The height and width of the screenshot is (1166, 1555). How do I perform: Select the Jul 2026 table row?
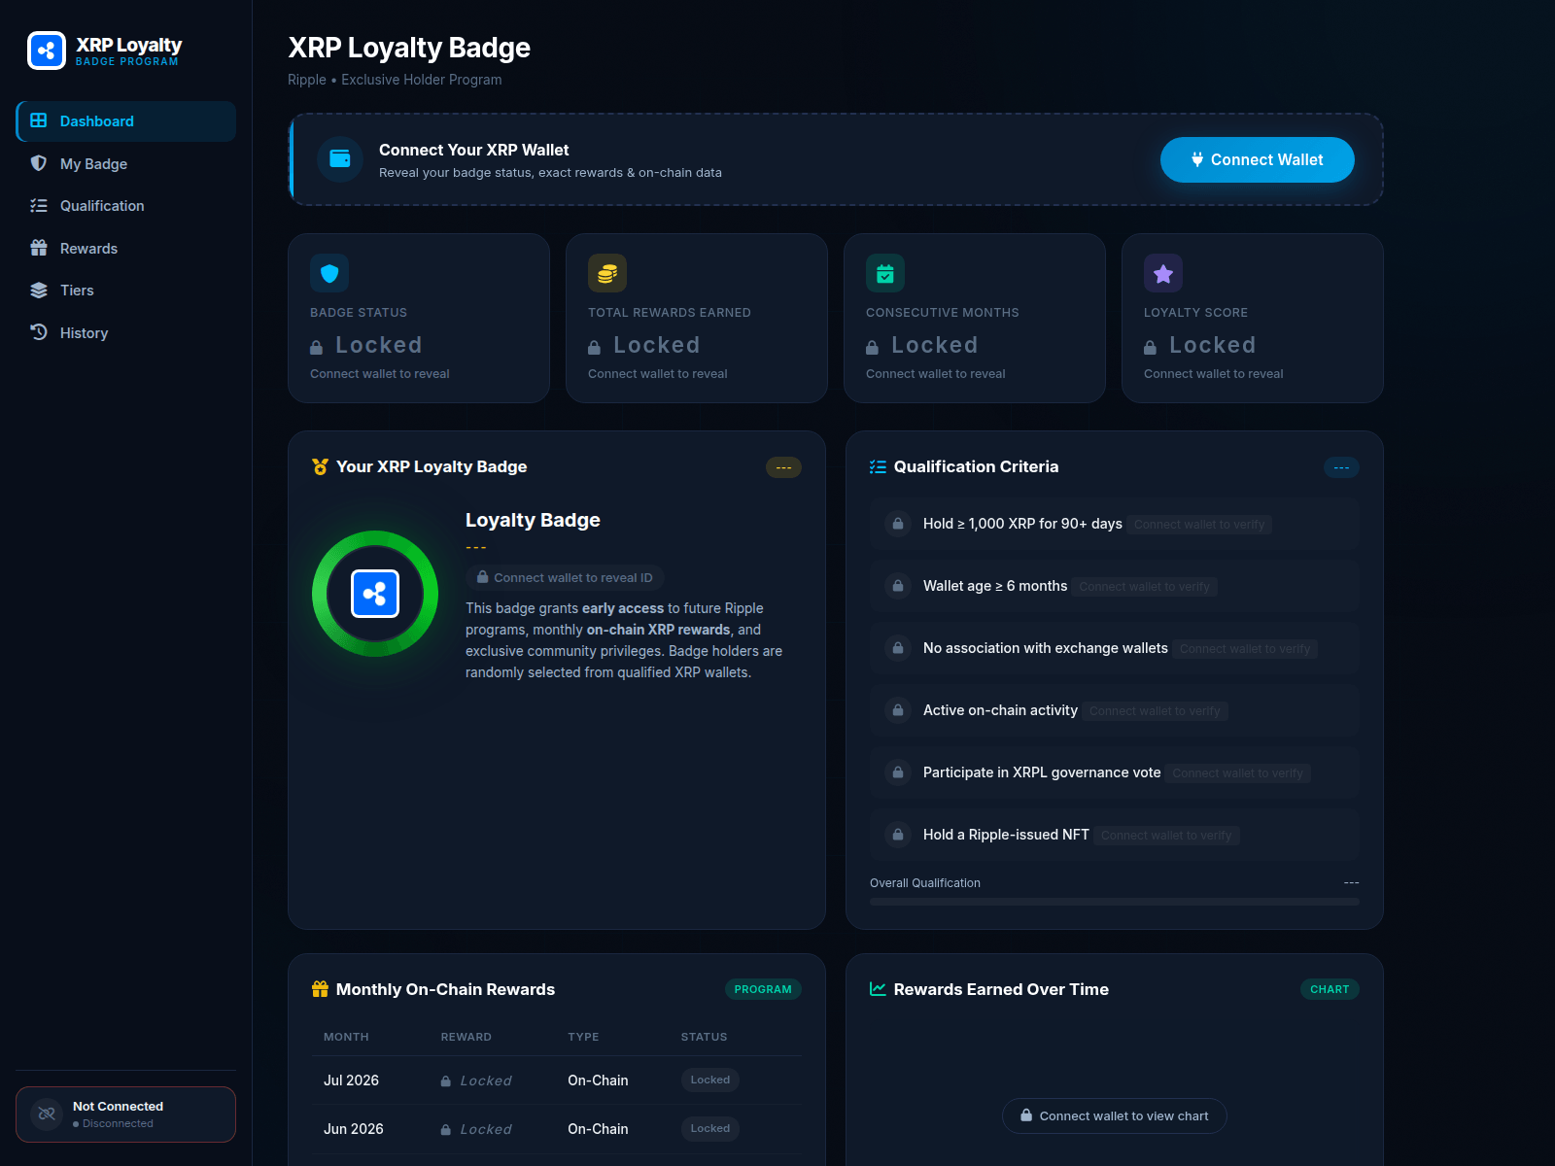tap(556, 1080)
